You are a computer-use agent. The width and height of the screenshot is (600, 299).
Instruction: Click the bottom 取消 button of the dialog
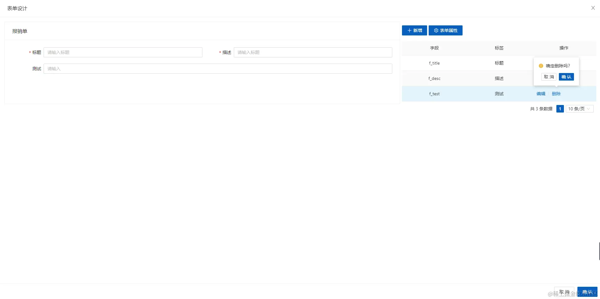[x=564, y=292]
